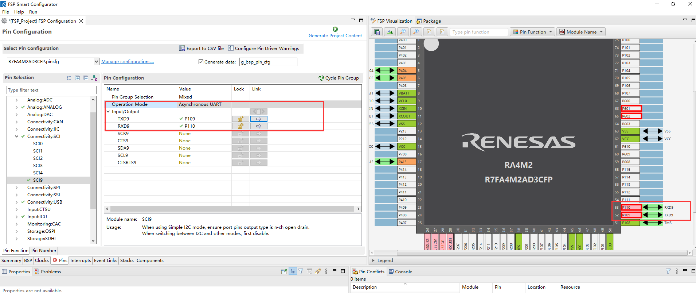Expand the Input:ICU tree node

pyautogui.click(x=16, y=216)
